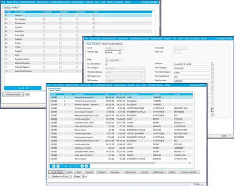238x190 pixels.
Task: Click Analysis Codes button
Action: click(x=13, y=95)
